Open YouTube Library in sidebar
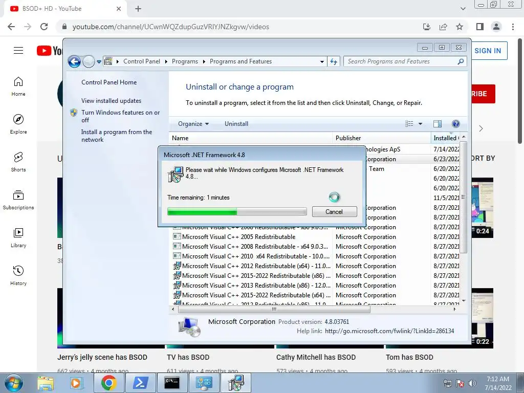 tap(18, 237)
